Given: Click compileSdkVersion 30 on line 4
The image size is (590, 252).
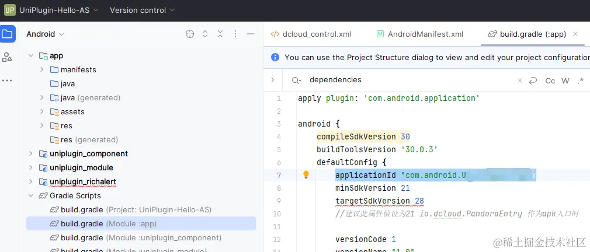Looking at the screenshot, I should tap(363, 136).
